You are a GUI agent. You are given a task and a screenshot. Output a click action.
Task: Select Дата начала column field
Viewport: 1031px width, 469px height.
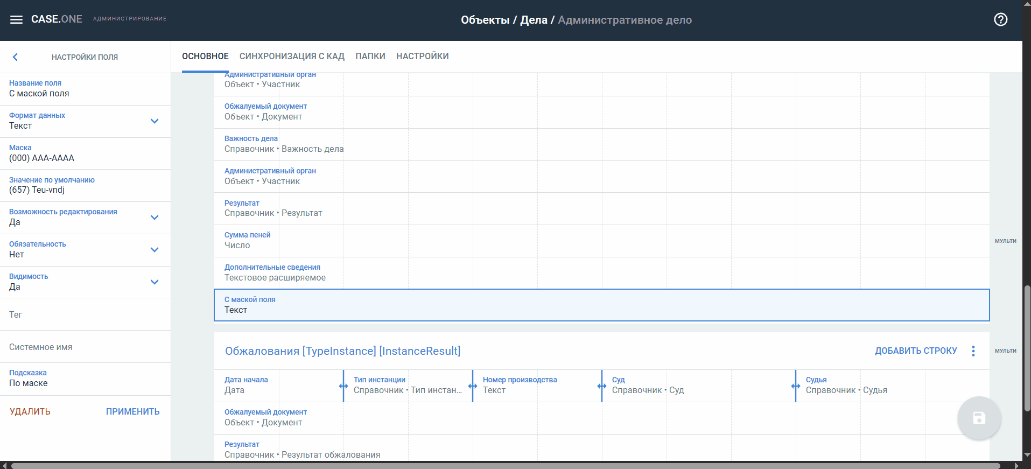[x=278, y=386]
